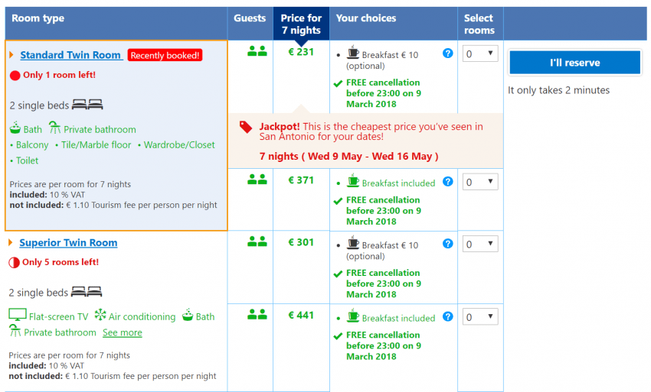Expand the Superior Twin Room arrow

coord(11,242)
